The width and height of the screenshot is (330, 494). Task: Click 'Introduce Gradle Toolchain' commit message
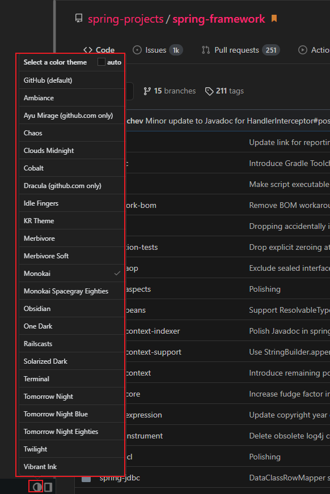pyautogui.click(x=289, y=163)
